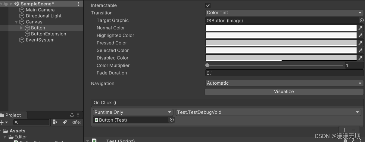Open the Runtime Only dropdown

click(133, 112)
